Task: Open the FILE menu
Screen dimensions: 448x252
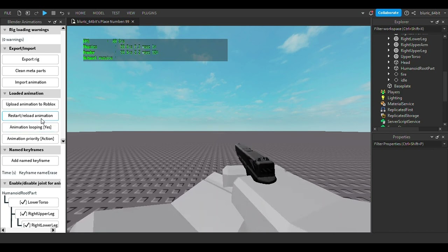Action: pyautogui.click(x=8, y=13)
